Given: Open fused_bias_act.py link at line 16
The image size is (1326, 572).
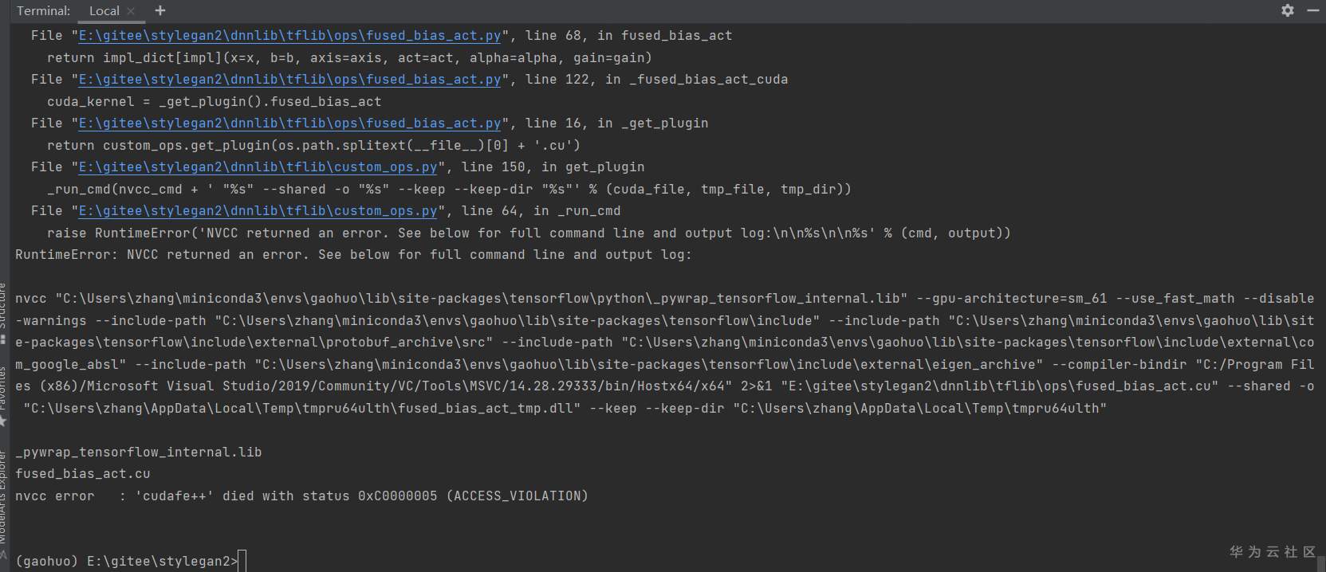Looking at the screenshot, I should [x=289, y=123].
